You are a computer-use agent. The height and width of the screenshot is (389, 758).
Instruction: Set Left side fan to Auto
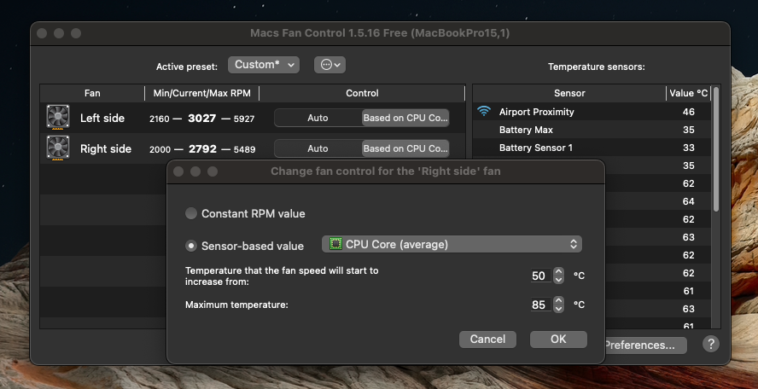click(318, 118)
